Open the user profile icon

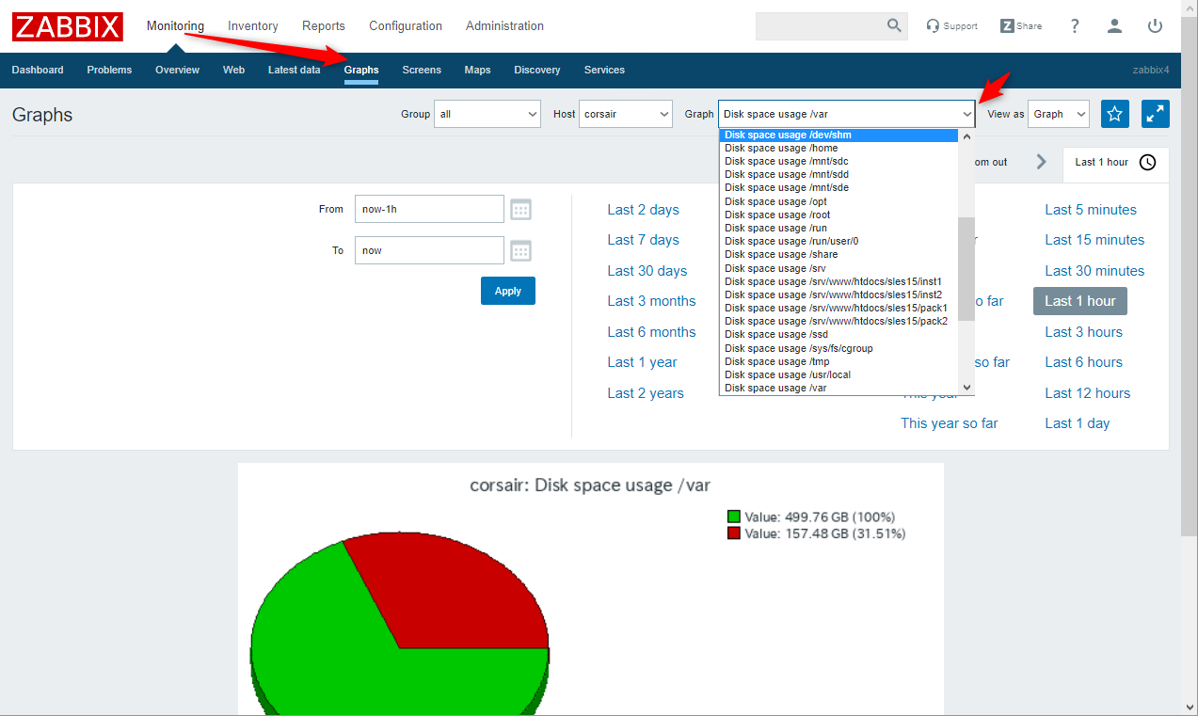pos(1115,26)
